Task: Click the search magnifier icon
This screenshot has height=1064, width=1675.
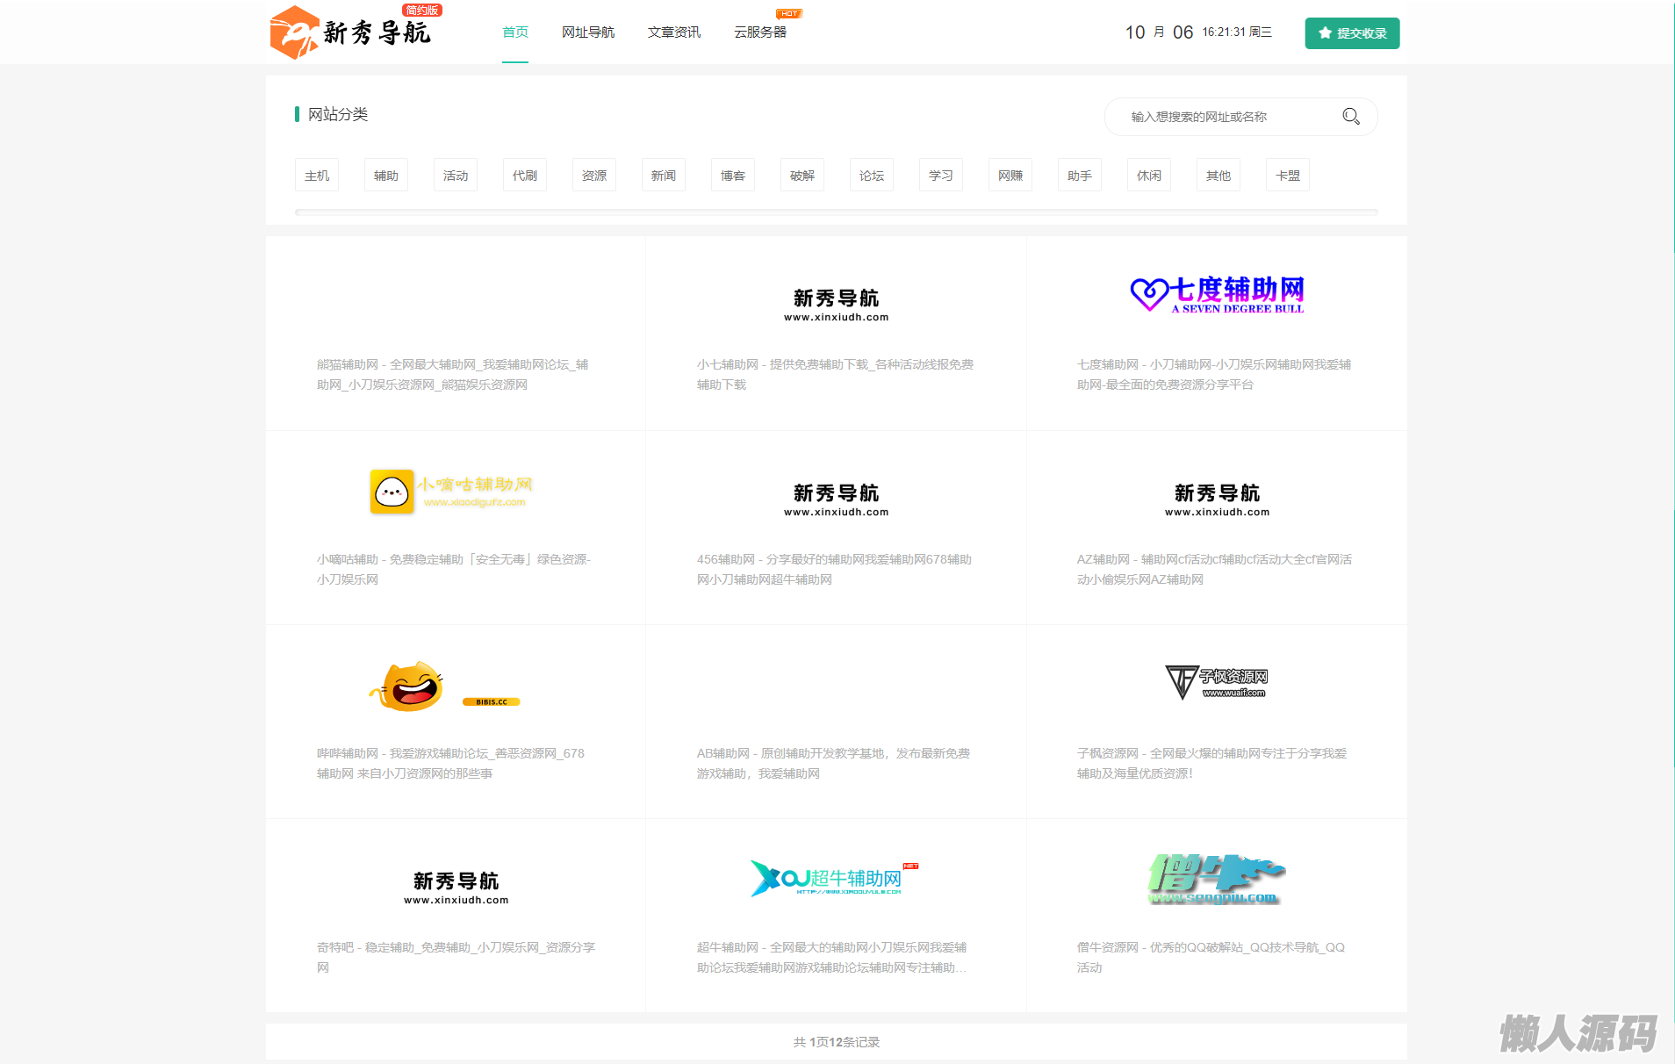Action: click(x=1350, y=116)
